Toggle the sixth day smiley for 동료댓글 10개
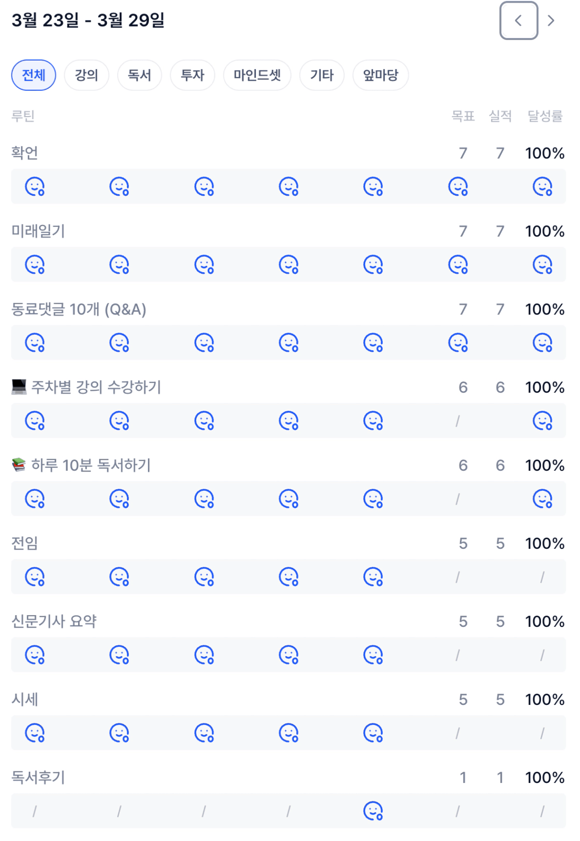580x841 pixels. (458, 343)
